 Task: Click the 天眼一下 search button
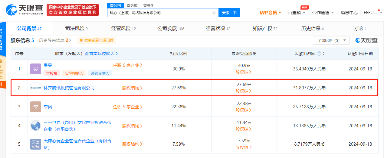[229, 13]
